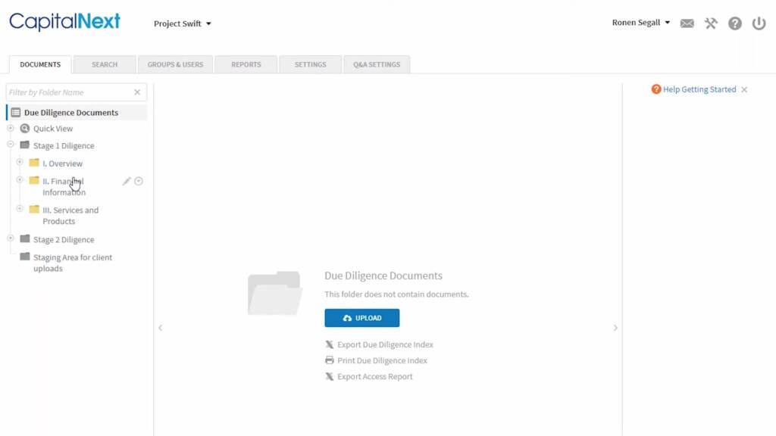
Task: Open the Project Swift dropdown
Action: (183, 23)
